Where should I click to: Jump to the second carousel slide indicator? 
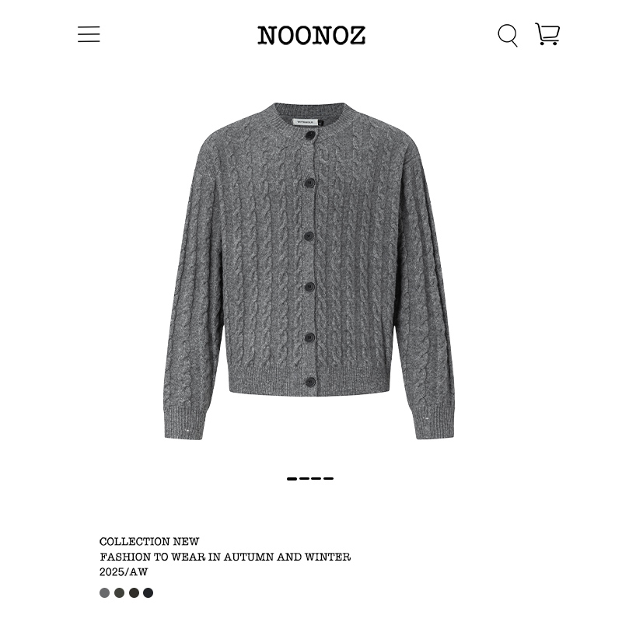coord(304,479)
